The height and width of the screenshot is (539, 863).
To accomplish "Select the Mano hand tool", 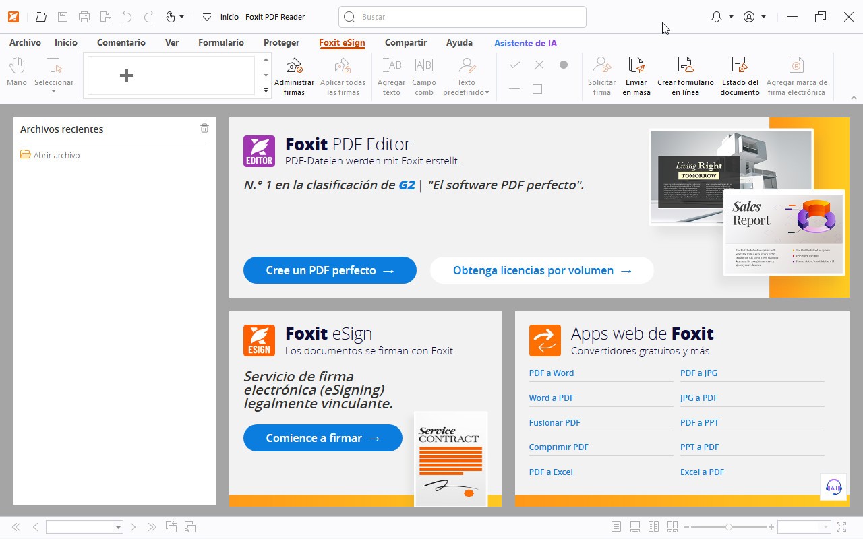I will [17, 66].
